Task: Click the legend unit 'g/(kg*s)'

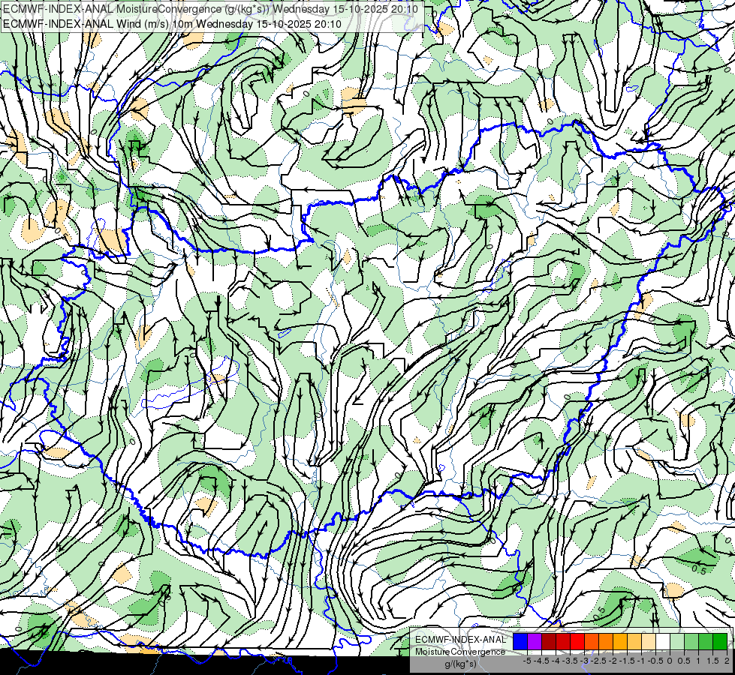Action: coord(460,664)
